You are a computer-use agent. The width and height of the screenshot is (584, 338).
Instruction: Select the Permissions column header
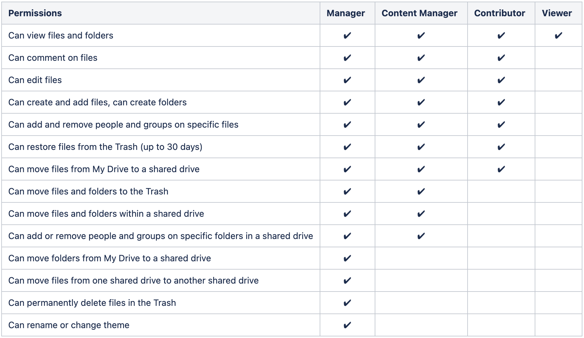point(35,13)
